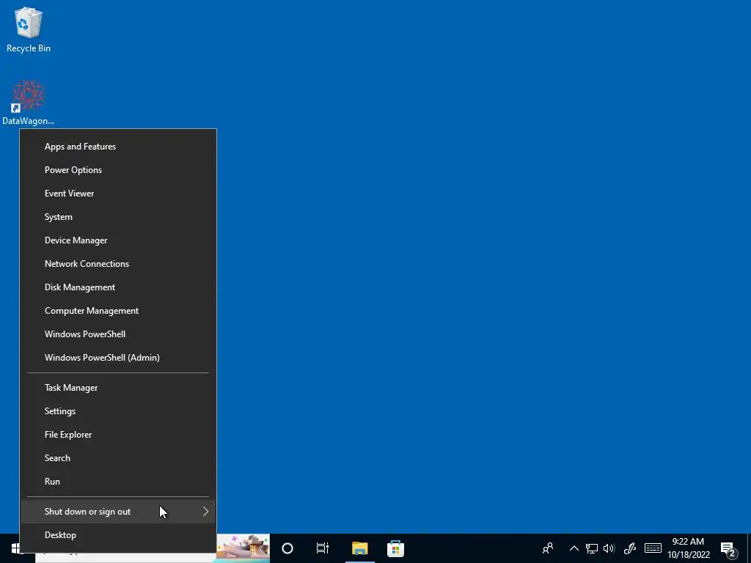751x563 pixels.
Task: Choose File Explorer in the menu
Action: click(x=118, y=435)
